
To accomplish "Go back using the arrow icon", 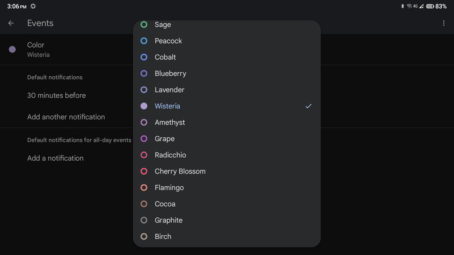I will pos(11,23).
